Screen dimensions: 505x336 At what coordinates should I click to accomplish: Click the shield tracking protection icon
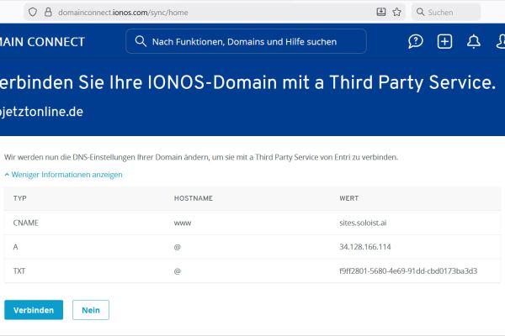[x=33, y=13]
